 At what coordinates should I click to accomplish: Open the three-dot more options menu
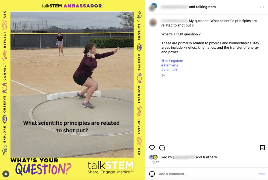pos(262,7)
